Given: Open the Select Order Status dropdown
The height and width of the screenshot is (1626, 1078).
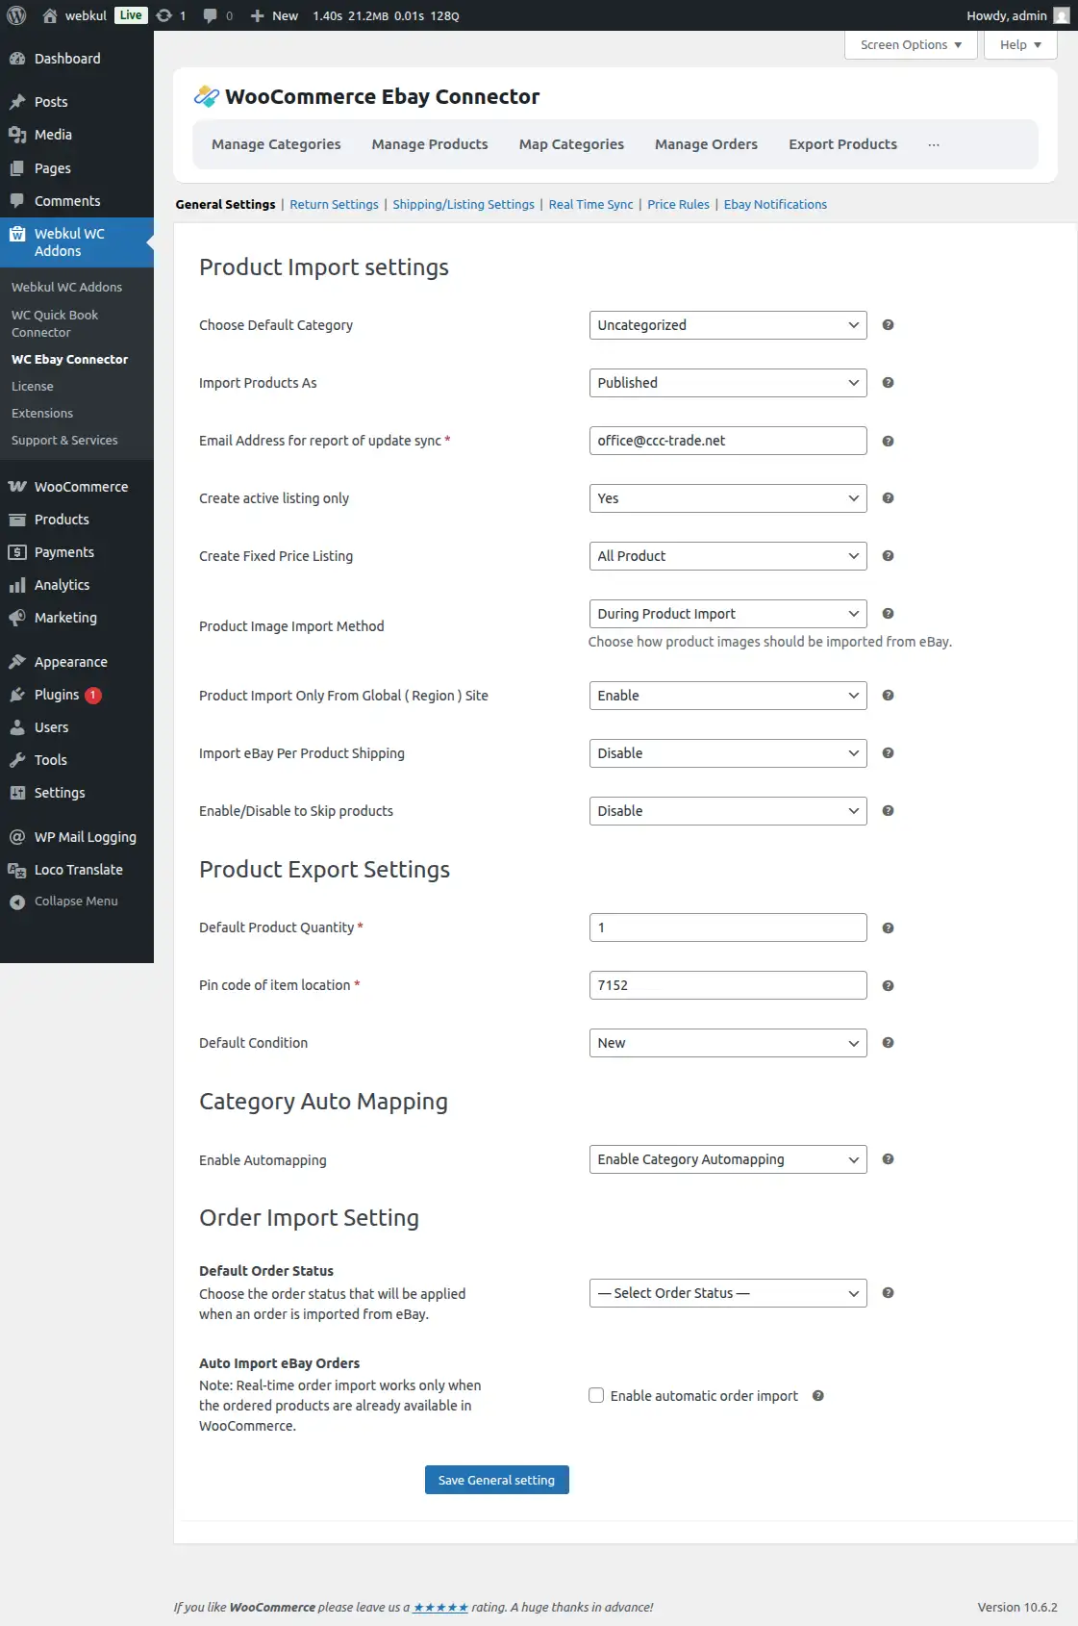Looking at the screenshot, I should pyautogui.click(x=728, y=1293).
